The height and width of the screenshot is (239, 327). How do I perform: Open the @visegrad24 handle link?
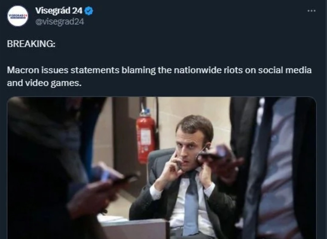coord(60,22)
